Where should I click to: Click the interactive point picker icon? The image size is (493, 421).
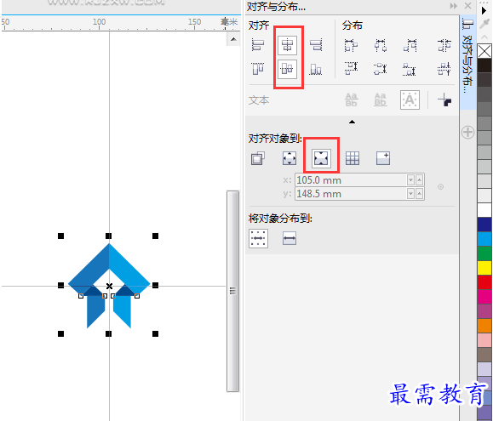coord(441,187)
